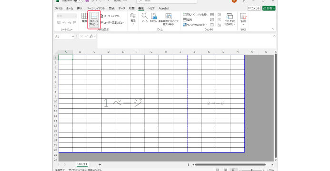Open the sheet view selector dropdown
The height and width of the screenshot is (171, 330).
point(67,16)
